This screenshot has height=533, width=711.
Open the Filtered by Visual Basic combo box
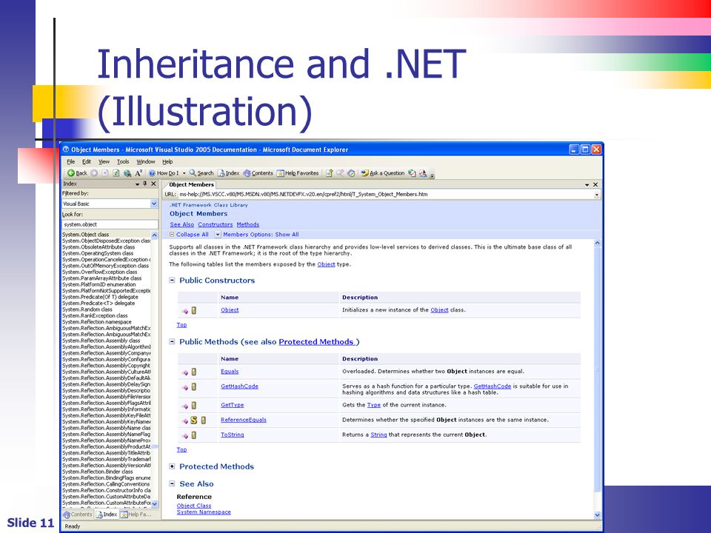click(110, 204)
